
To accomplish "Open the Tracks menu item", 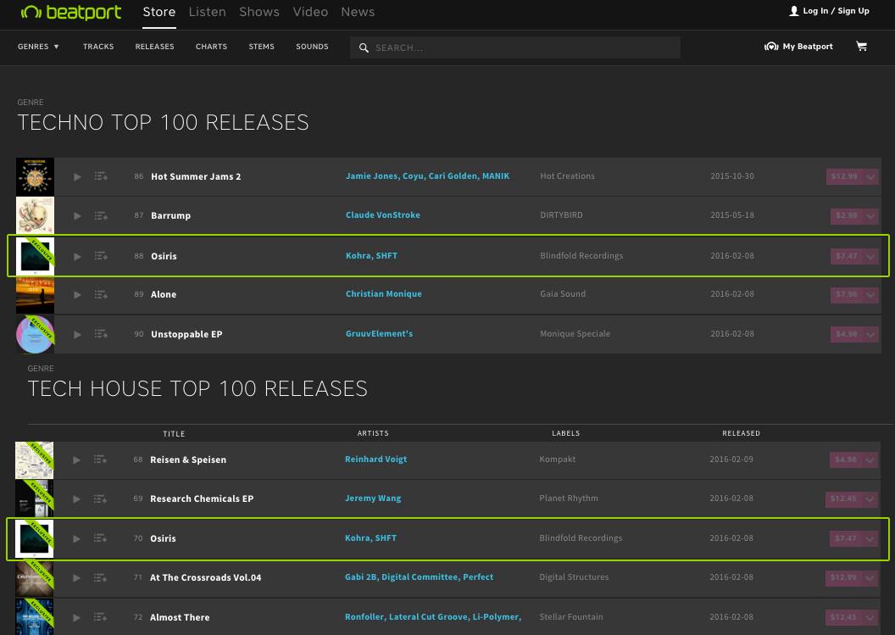I will tap(98, 47).
